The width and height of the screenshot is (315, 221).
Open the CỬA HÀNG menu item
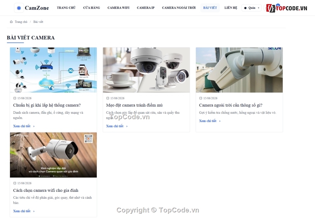[92, 8]
